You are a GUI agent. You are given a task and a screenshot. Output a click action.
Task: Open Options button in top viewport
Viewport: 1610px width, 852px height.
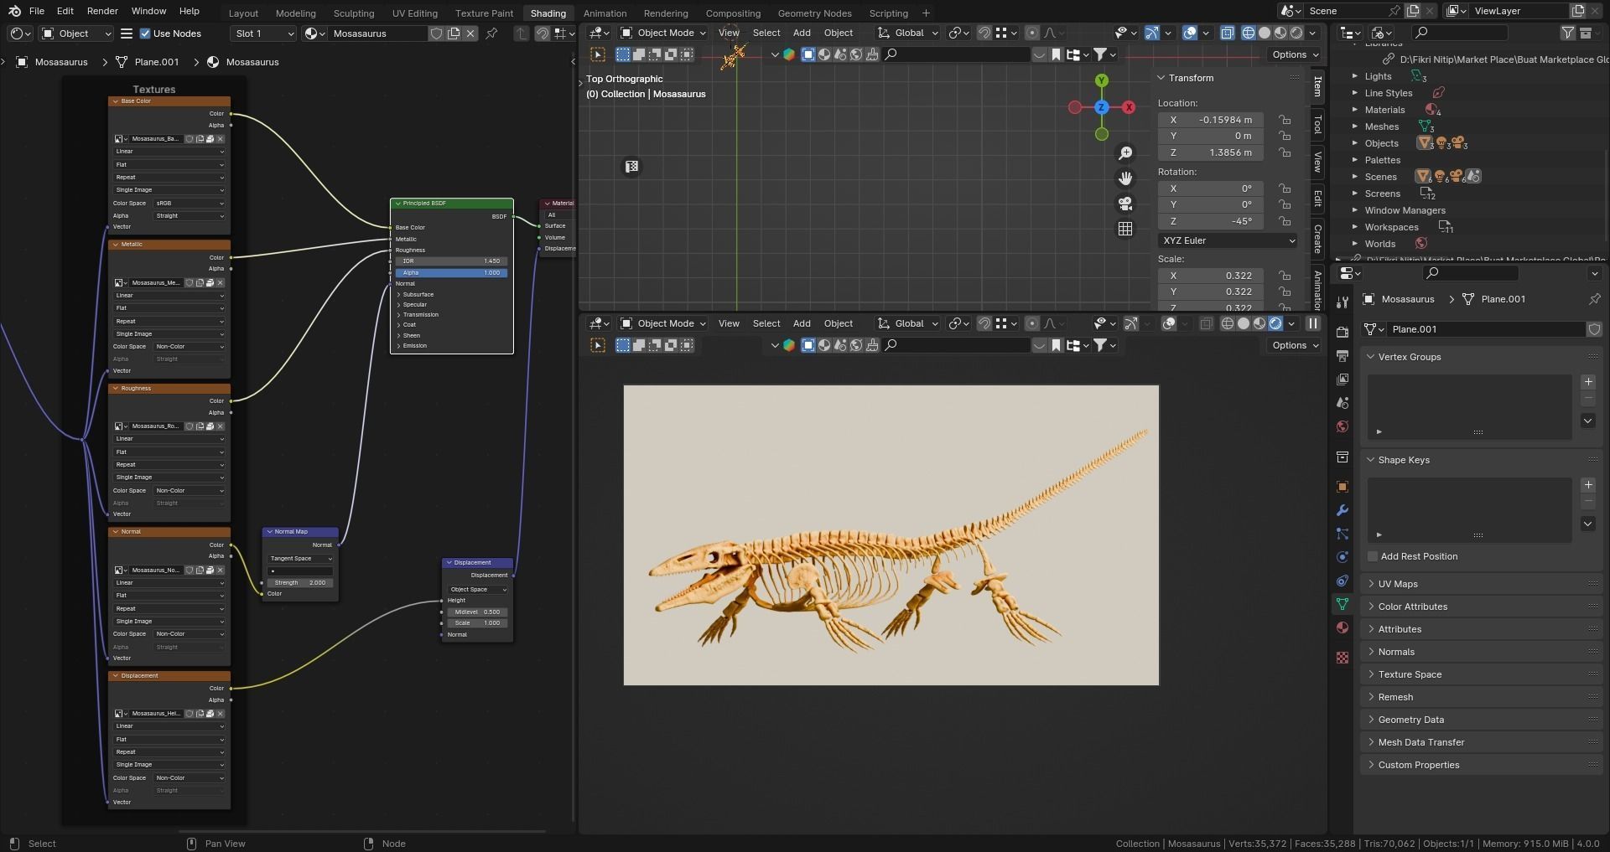(x=1296, y=54)
